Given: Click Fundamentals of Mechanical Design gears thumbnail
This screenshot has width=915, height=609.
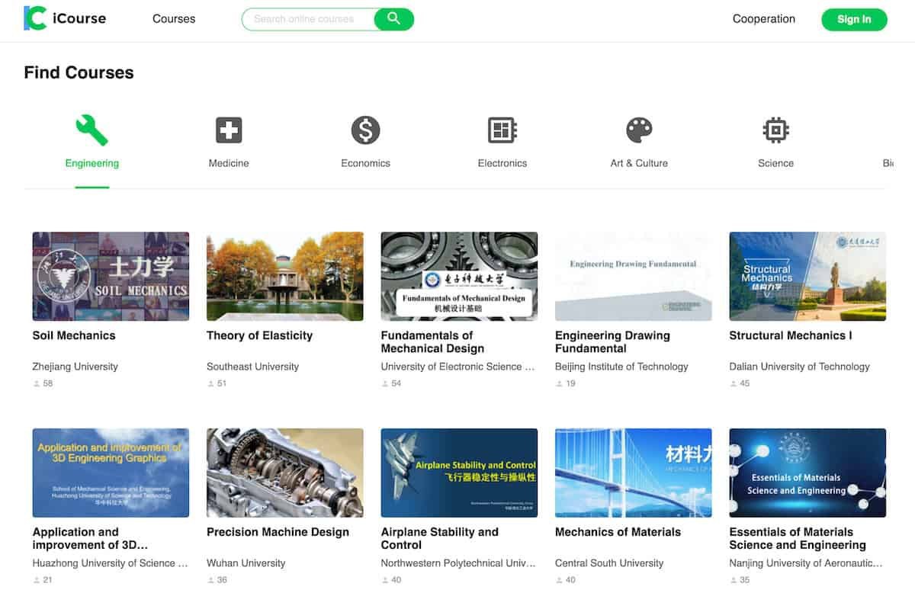Looking at the screenshot, I should point(459,276).
